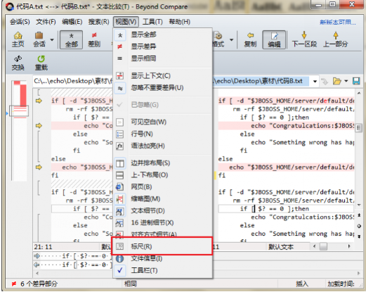Expand the 格式 format dropdown arrow
This screenshot has height=292, width=366.
click(x=231, y=39)
